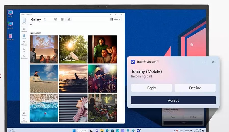
Task: Dismiss the Intel Unison call notification
Action: point(213,62)
